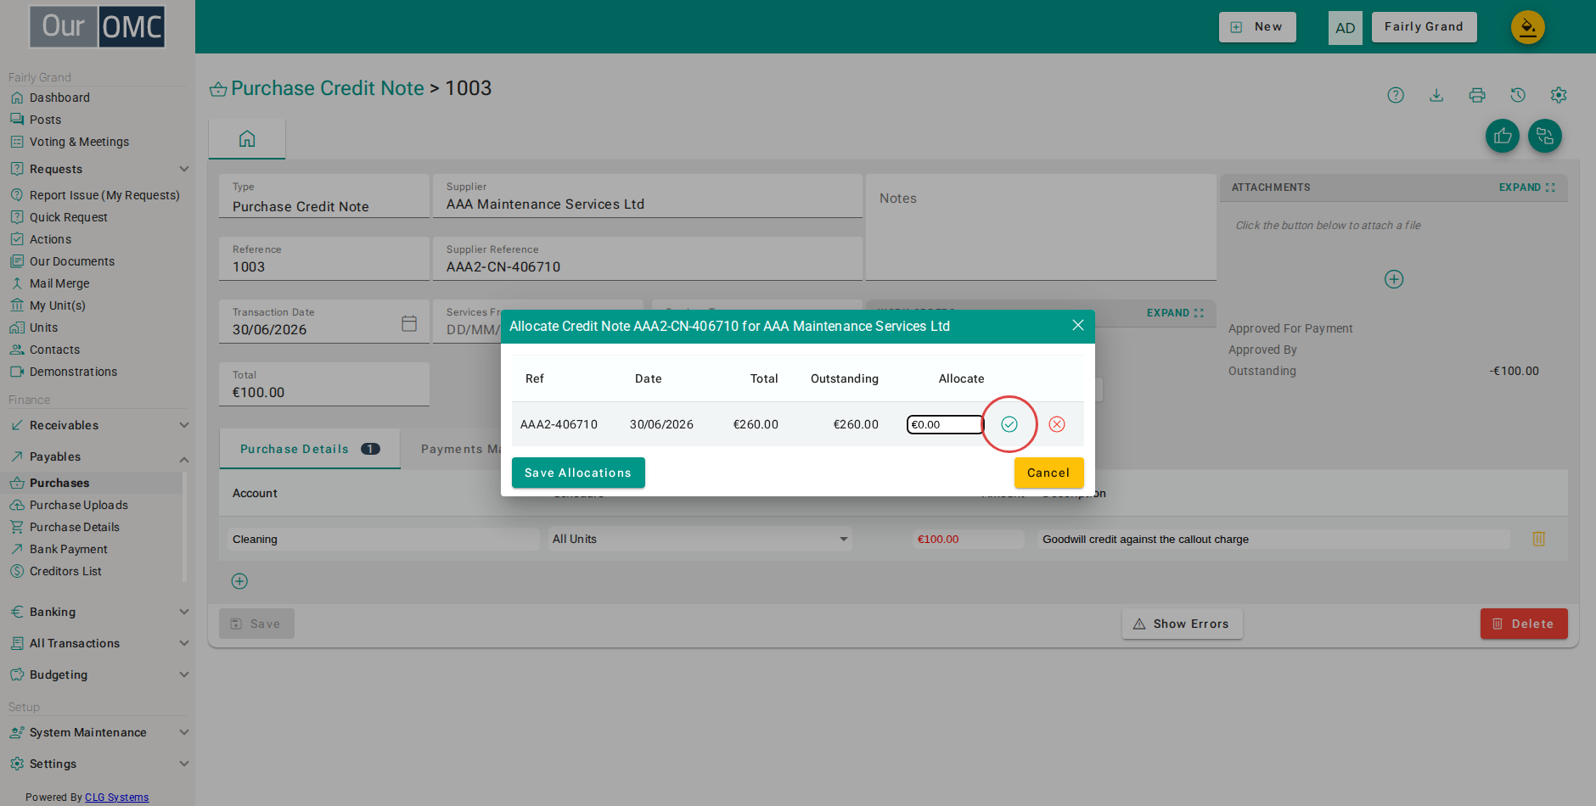Go to Dashboard in the sidebar
The width and height of the screenshot is (1596, 806).
pyautogui.click(x=59, y=98)
